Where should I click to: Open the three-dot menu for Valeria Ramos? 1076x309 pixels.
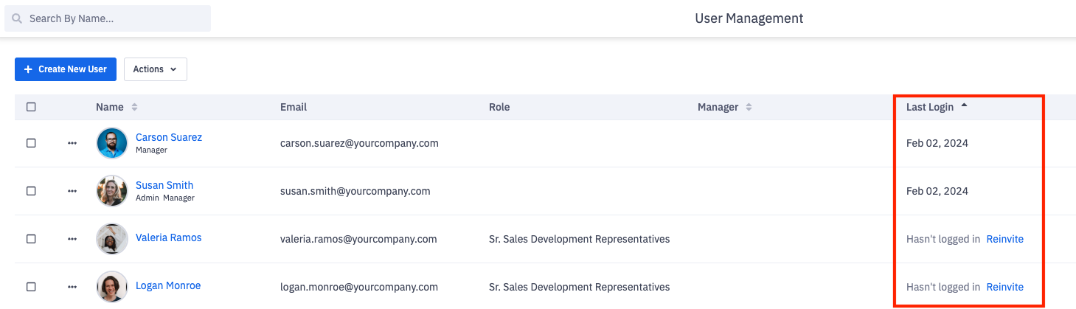[72, 239]
